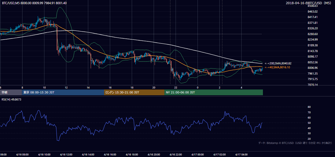The width and height of the screenshot is (335, 157).
Task: Click the NY 21:00-06:00 JST session bar
Action: point(214,92)
